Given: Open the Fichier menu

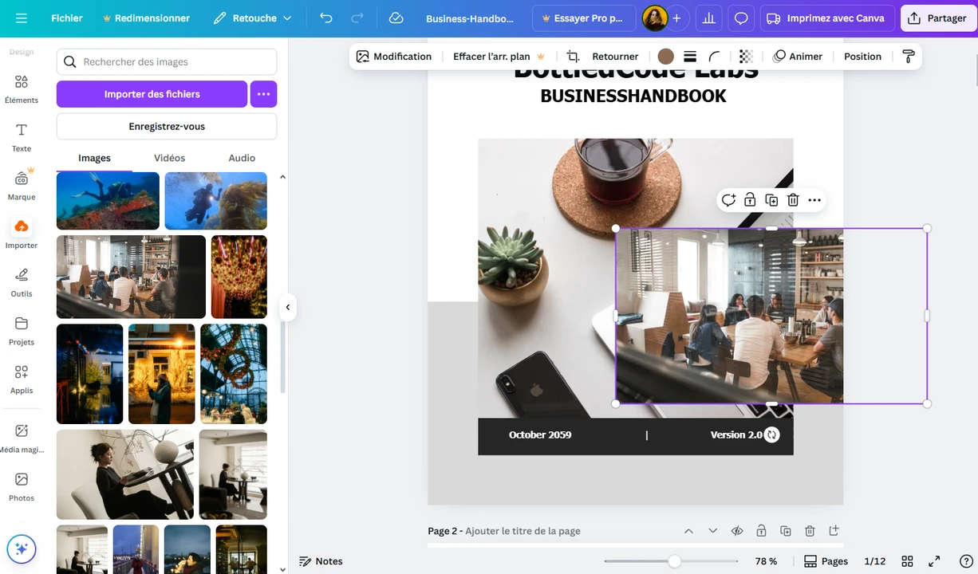Looking at the screenshot, I should pos(67,18).
